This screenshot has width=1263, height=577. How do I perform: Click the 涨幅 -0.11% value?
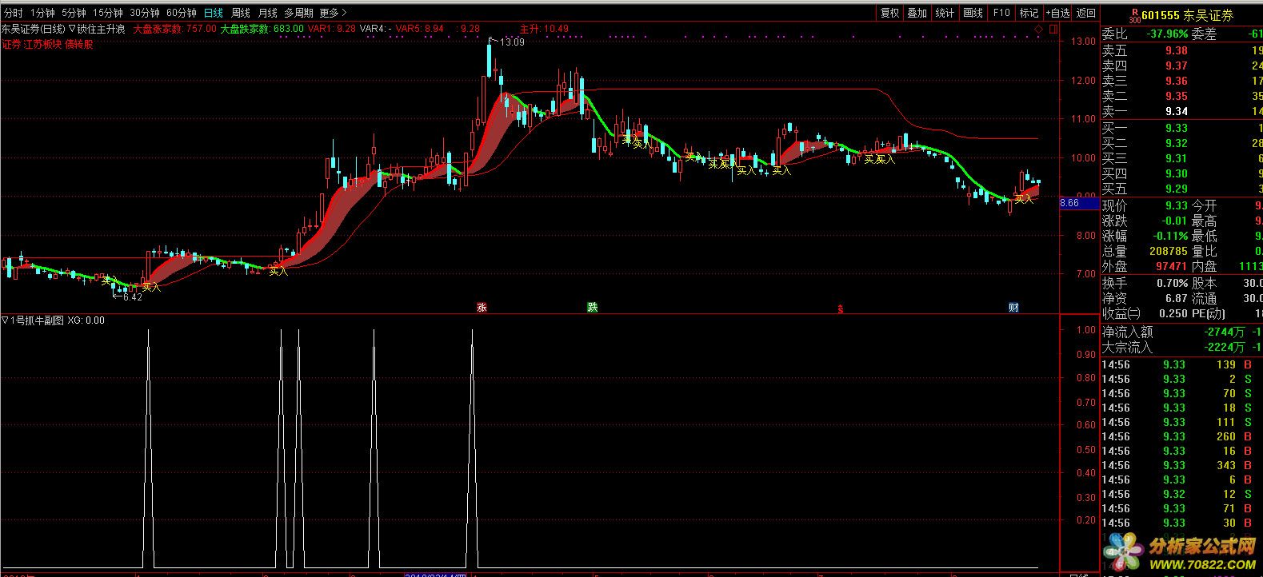tap(1170, 236)
